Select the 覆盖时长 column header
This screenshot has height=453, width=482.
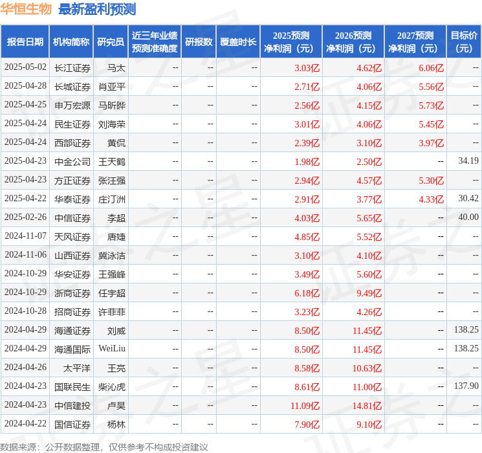tap(238, 41)
